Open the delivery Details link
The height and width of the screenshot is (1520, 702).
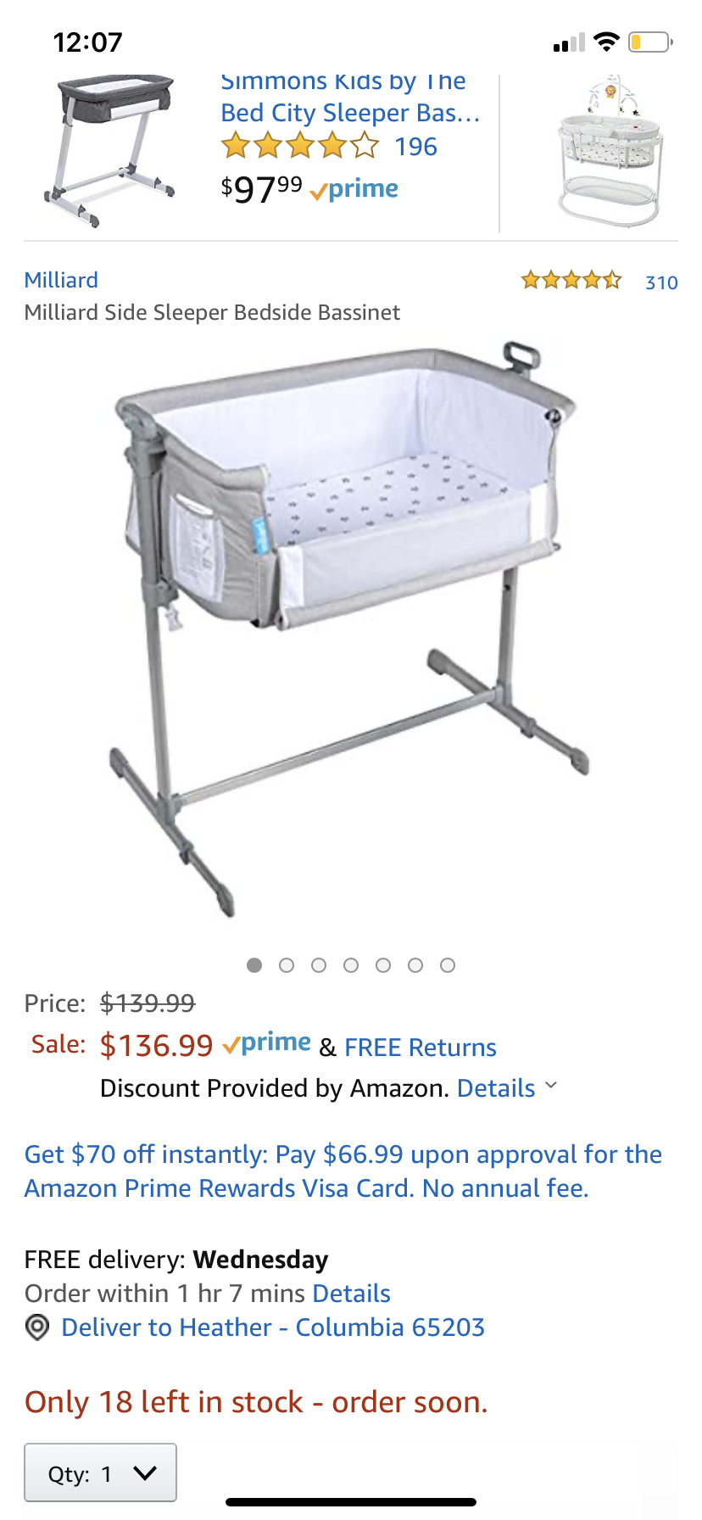tap(352, 1294)
